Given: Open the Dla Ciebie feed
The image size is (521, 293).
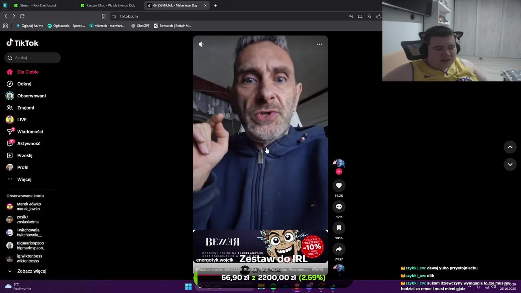Looking at the screenshot, I should 23,72.
